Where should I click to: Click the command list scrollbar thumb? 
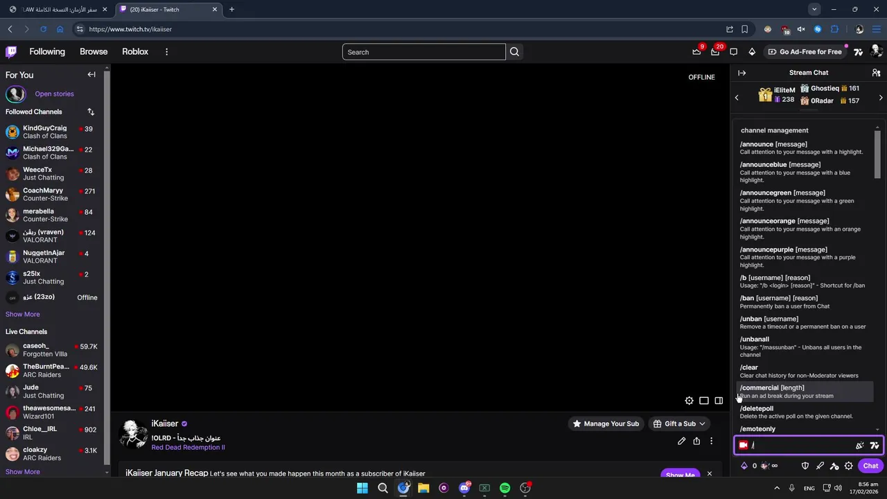coord(877,155)
